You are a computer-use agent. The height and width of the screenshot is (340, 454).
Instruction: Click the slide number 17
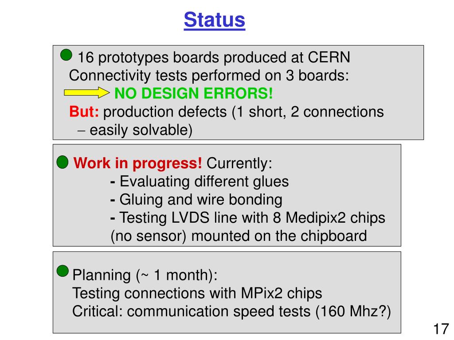tap(441, 329)
